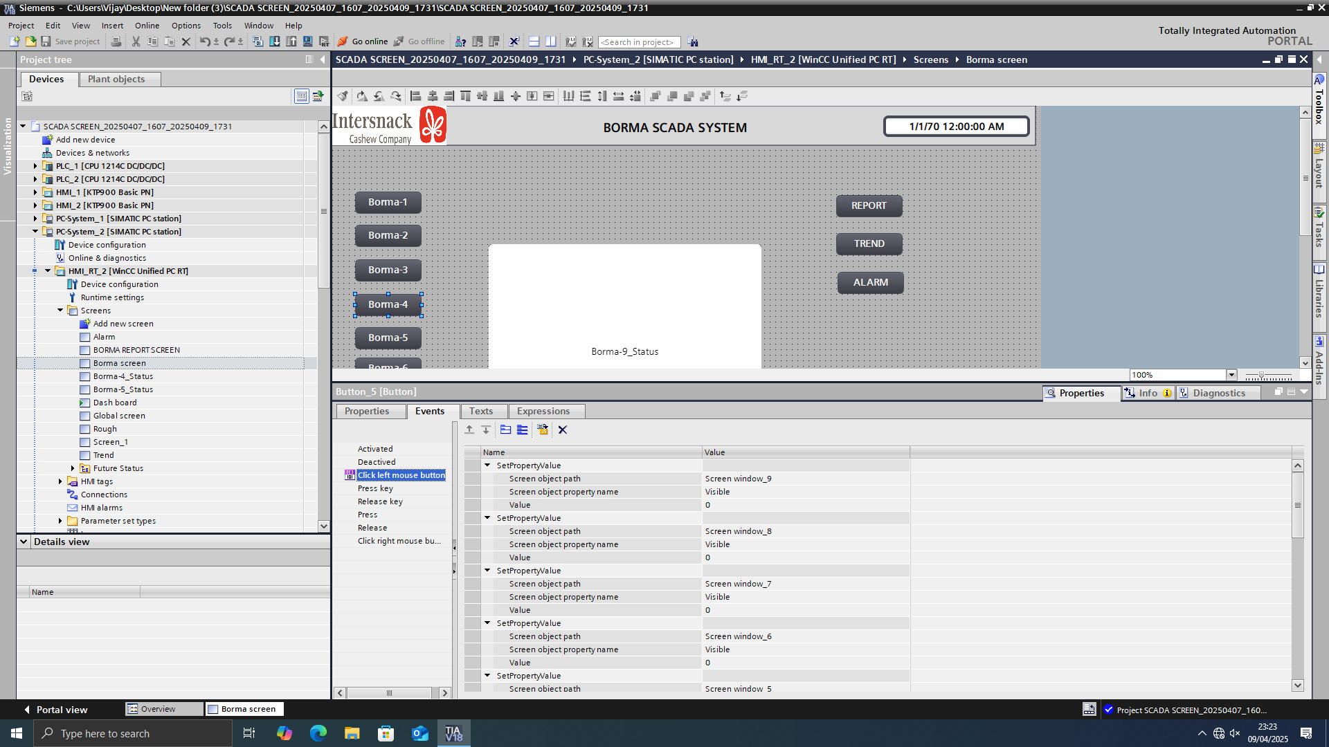
Task: Toggle the Details view panel arrow
Action: pyautogui.click(x=24, y=542)
